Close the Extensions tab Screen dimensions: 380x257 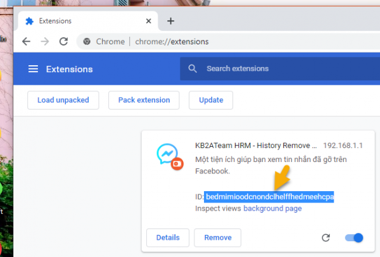click(149, 21)
